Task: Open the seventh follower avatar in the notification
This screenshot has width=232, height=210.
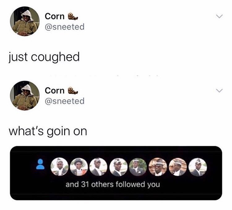Action: (x=178, y=167)
